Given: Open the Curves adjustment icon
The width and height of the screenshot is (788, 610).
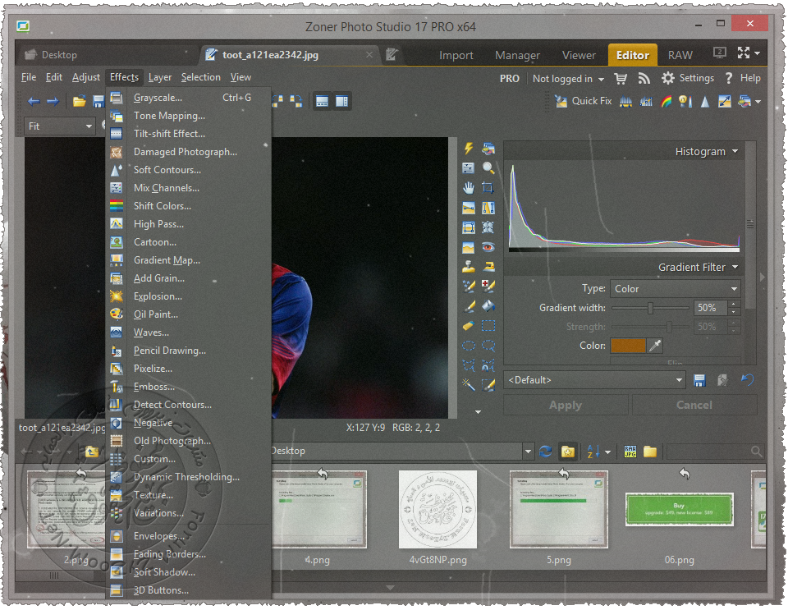Looking at the screenshot, I should (x=646, y=102).
